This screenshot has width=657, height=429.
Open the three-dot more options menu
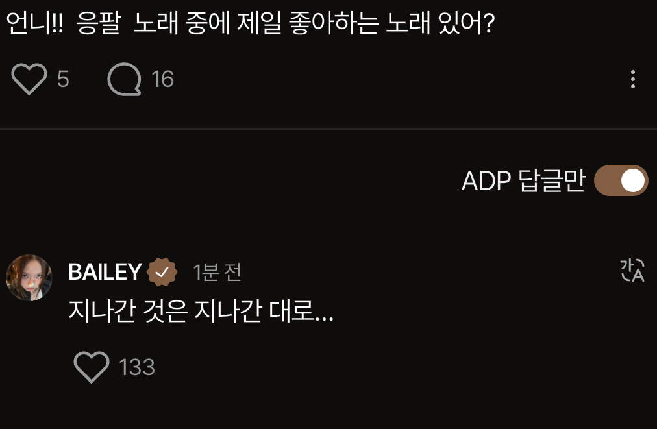633,79
